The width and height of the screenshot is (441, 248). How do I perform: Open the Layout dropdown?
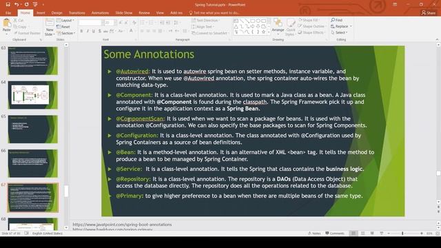[x=65, y=21]
